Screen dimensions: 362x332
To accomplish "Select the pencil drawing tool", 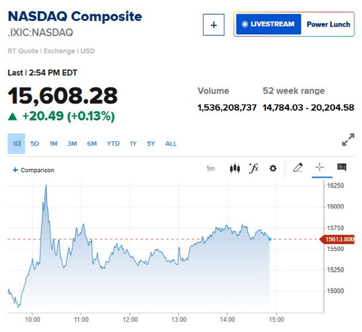I will tap(298, 167).
